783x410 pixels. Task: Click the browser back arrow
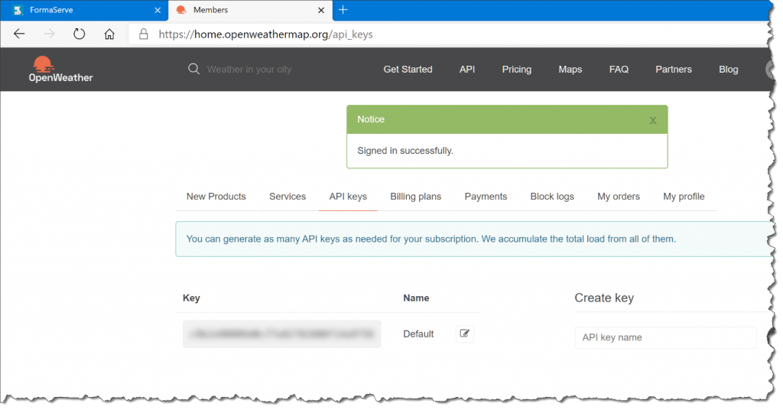pyautogui.click(x=20, y=34)
